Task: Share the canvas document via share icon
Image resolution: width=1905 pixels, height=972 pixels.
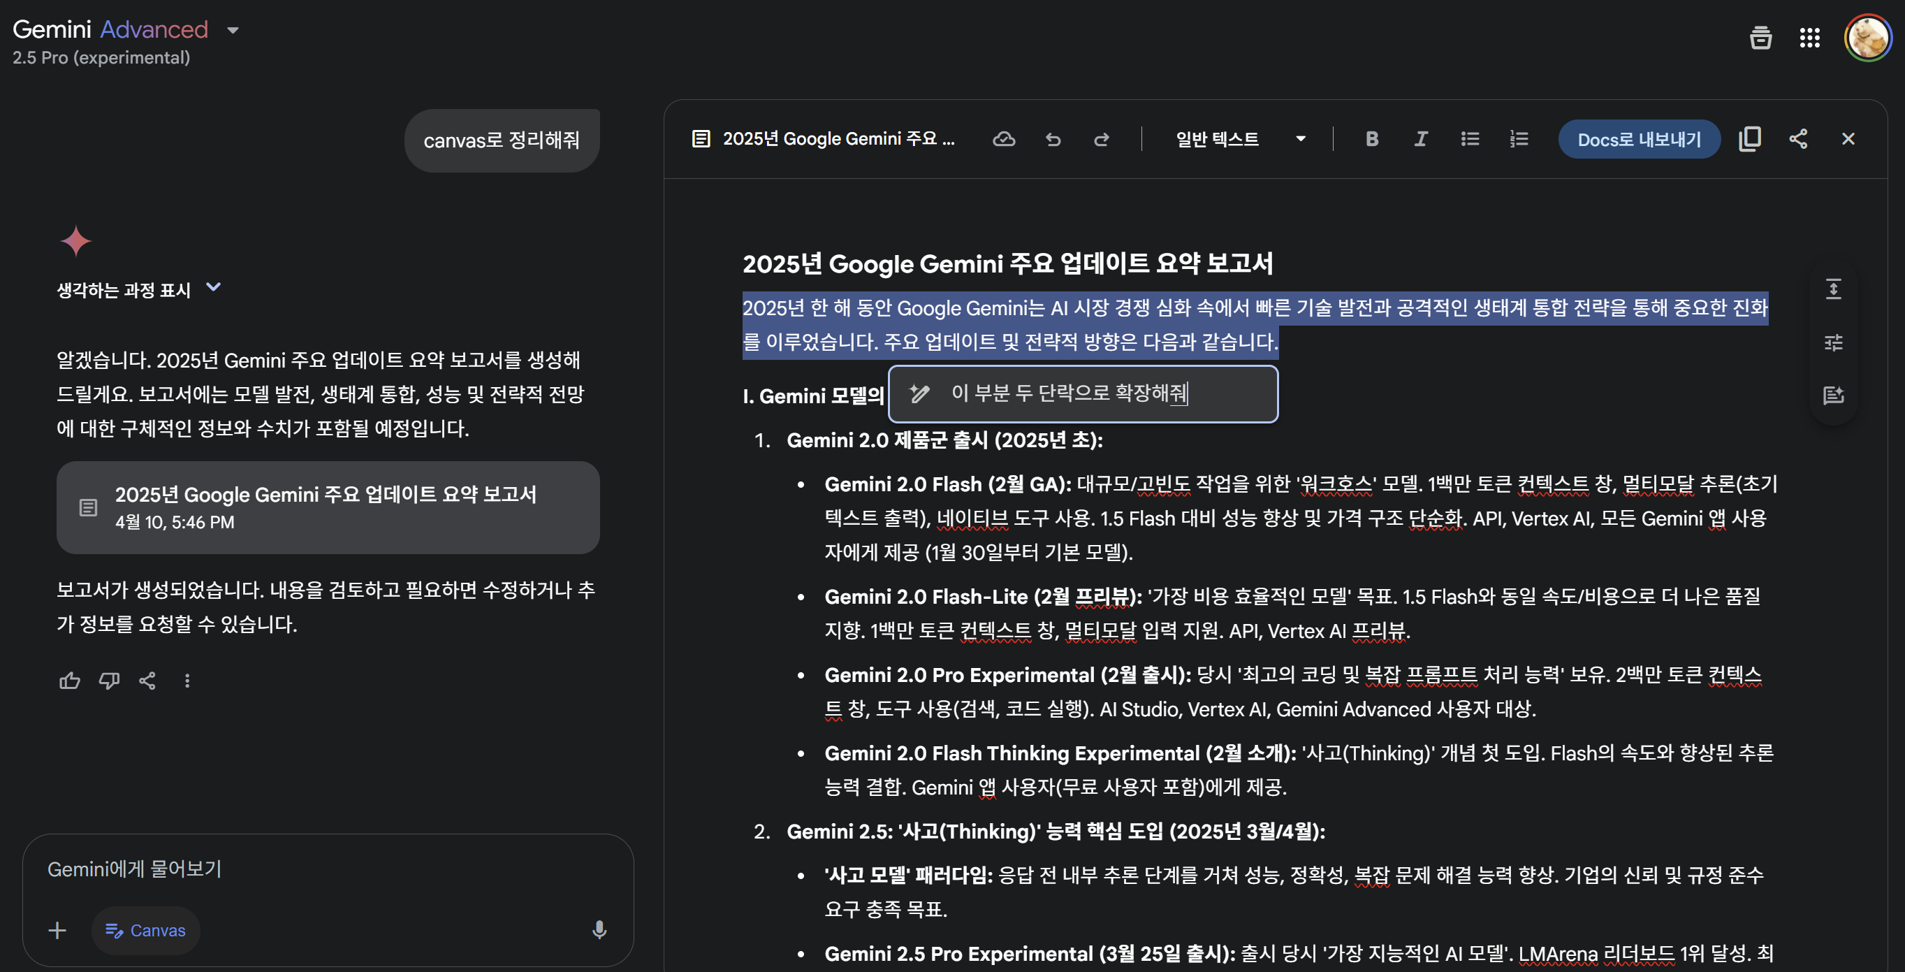Action: pyautogui.click(x=1799, y=139)
